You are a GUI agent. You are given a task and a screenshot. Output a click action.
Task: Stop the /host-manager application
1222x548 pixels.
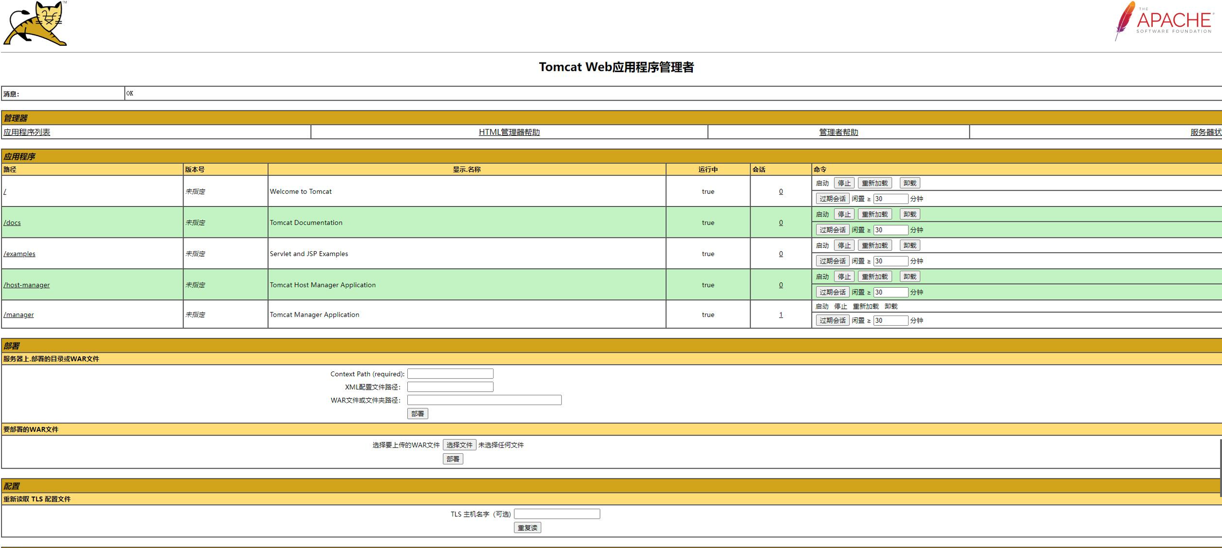pyautogui.click(x=844, y=277)
